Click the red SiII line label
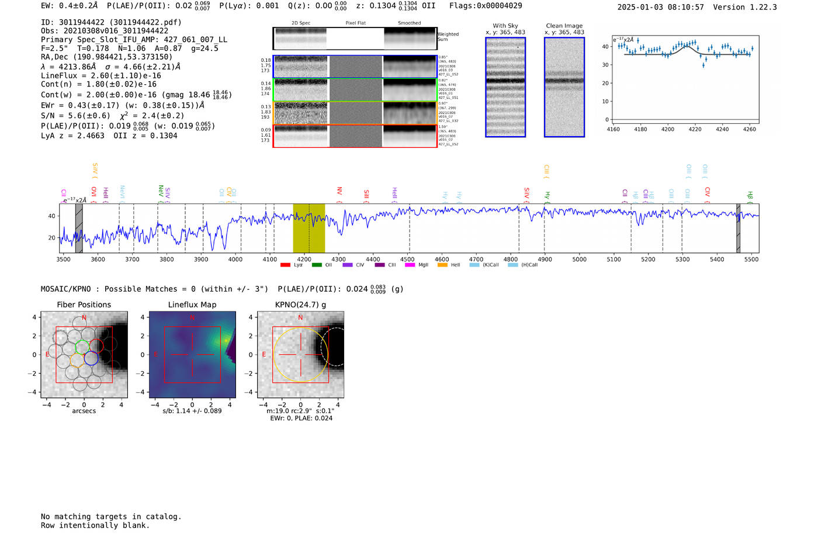This screenshot has width=818, height=557. 367,195
